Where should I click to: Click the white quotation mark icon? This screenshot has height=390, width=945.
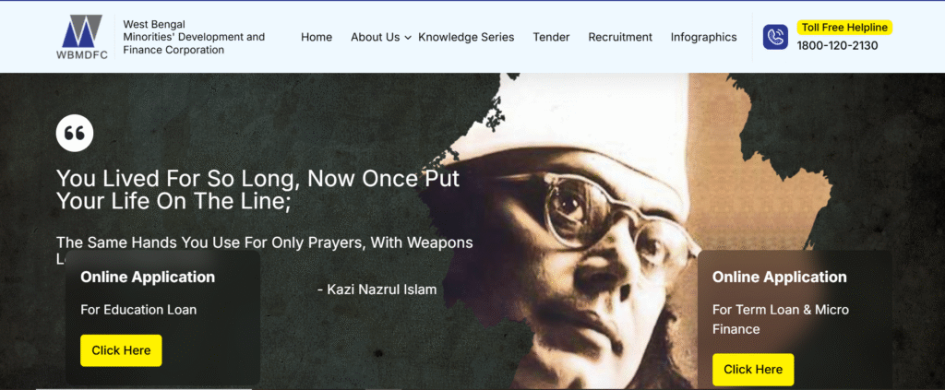(75, 133)
